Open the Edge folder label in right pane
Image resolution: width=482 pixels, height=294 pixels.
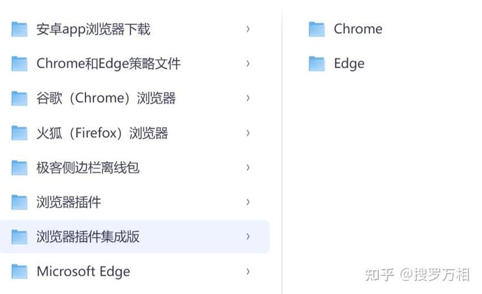349,64
